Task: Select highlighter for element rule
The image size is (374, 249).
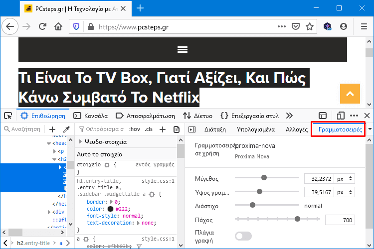Action: coord(107,165)
